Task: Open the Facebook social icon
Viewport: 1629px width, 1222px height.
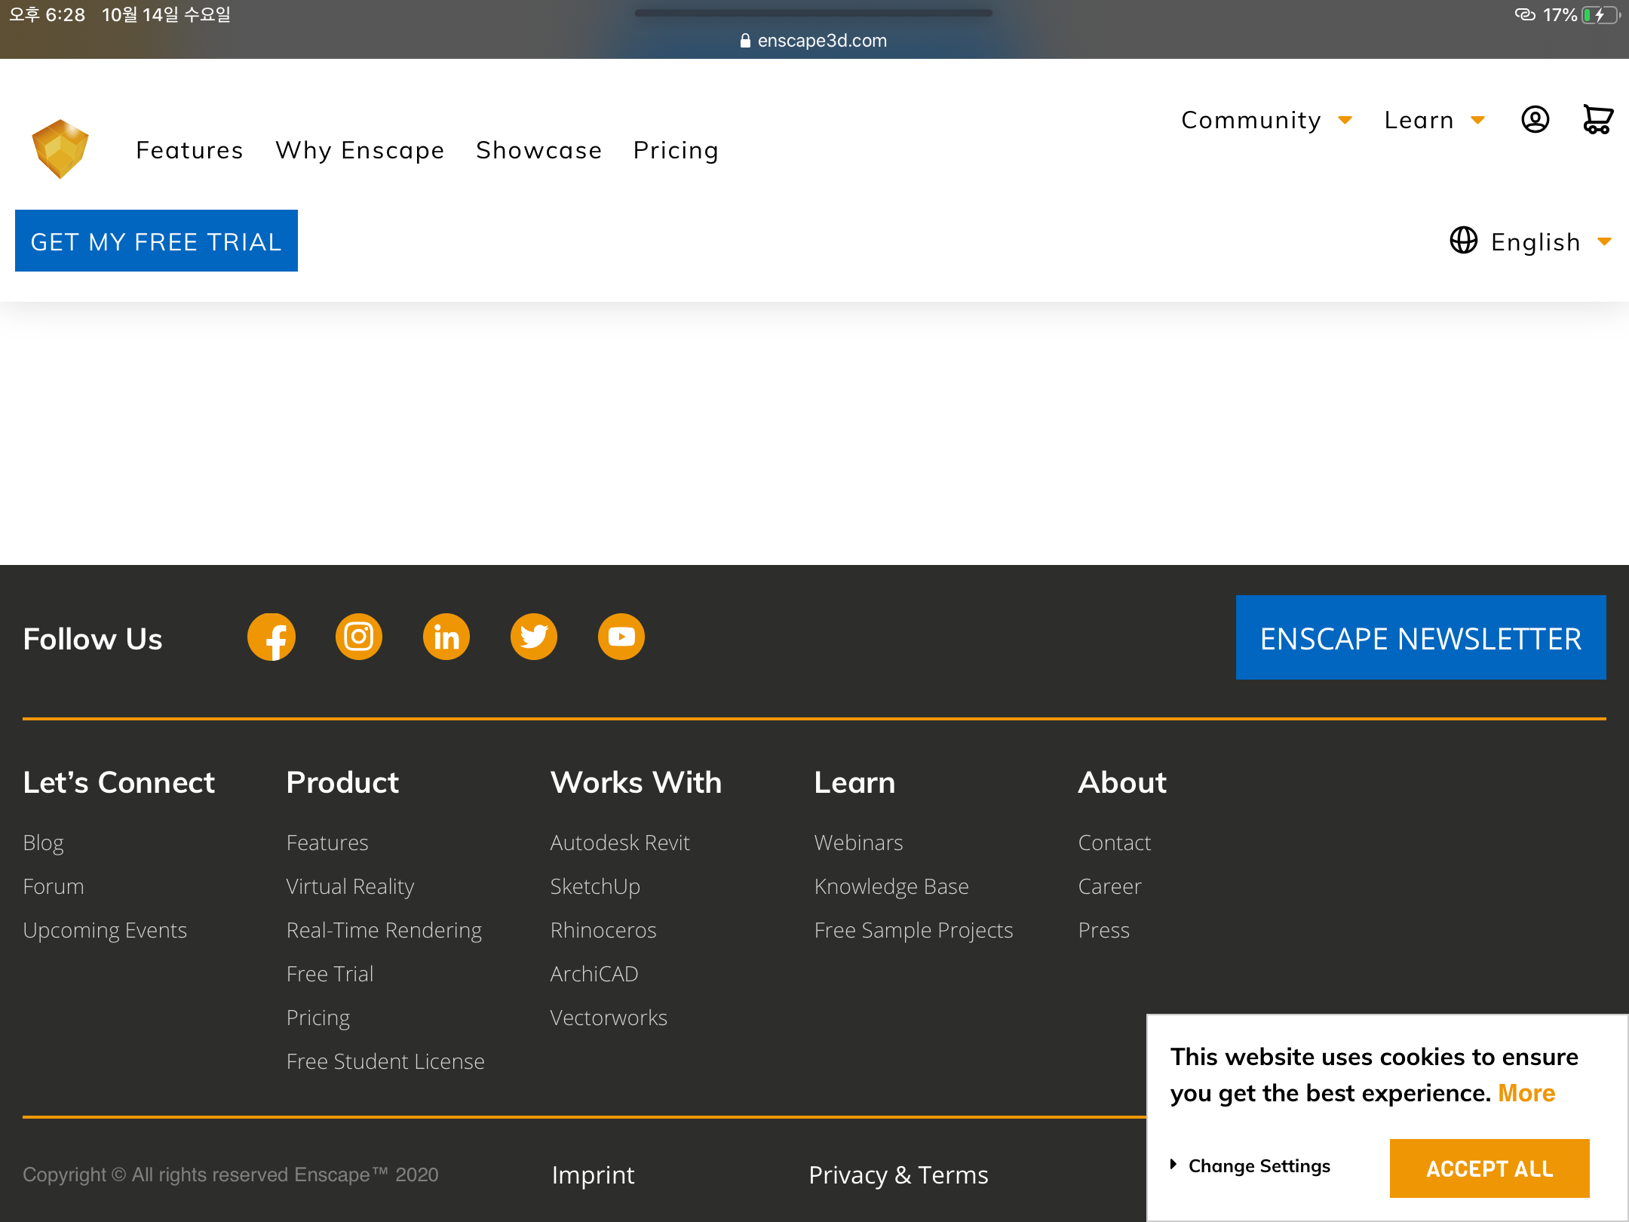Action: point(271,637)
